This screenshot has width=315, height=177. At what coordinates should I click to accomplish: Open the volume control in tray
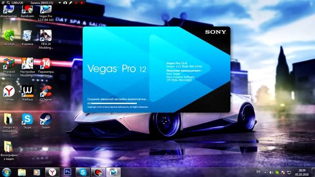(271, 173)
